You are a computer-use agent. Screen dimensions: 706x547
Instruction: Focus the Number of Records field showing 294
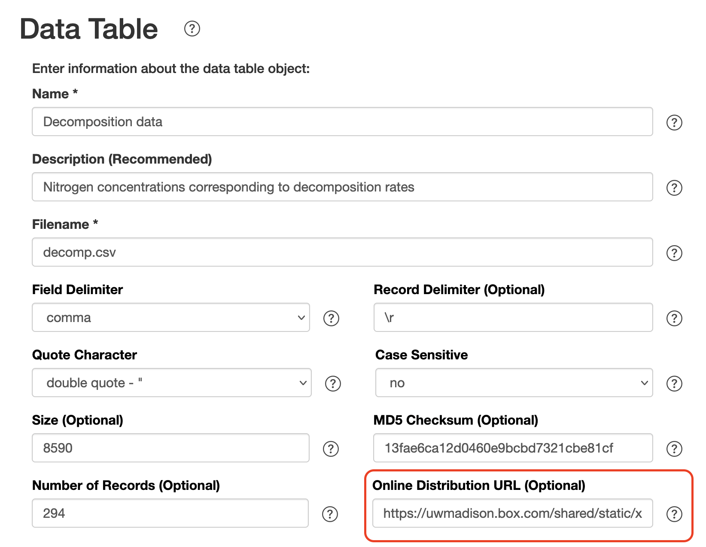click(x=170, y=513)
